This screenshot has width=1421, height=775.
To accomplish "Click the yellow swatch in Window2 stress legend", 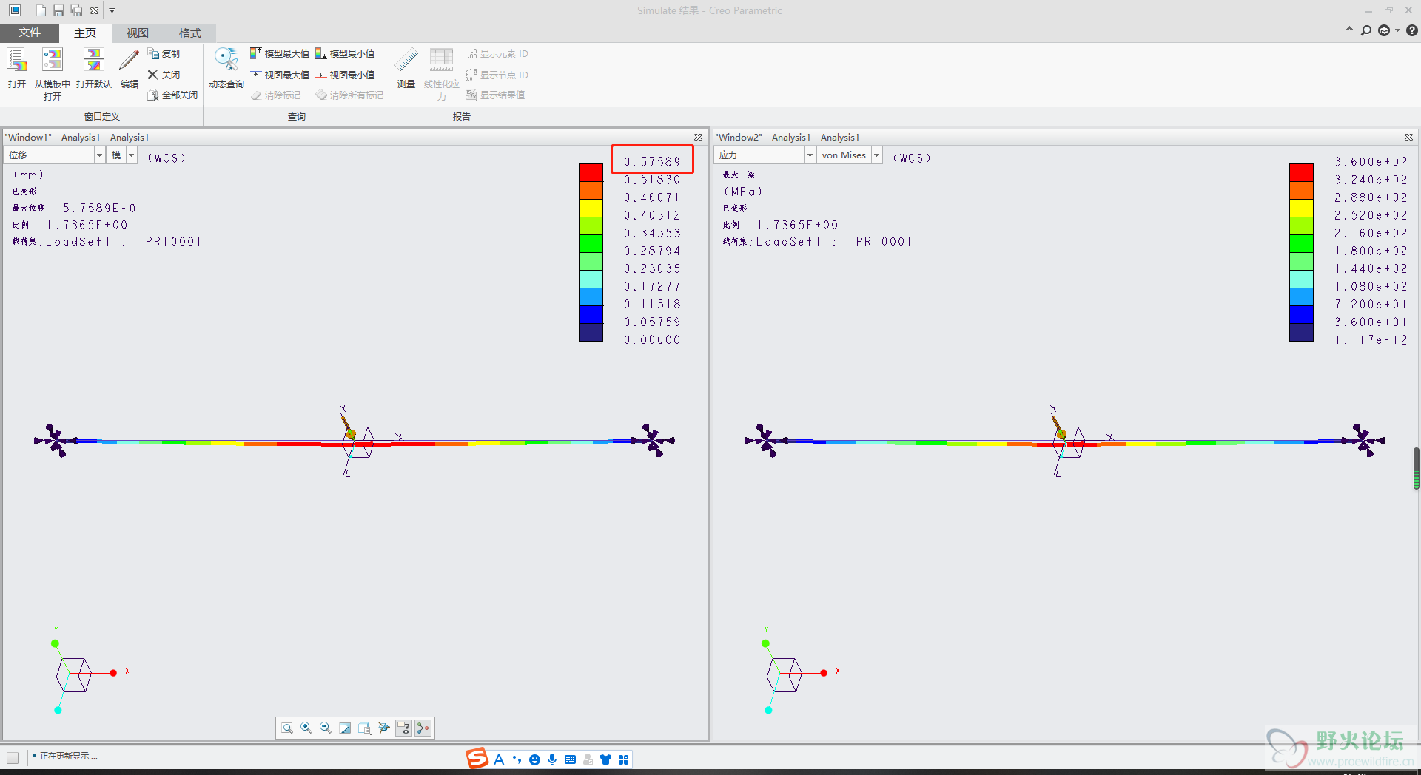I will pyautogui.click(x=1301, y=208).
